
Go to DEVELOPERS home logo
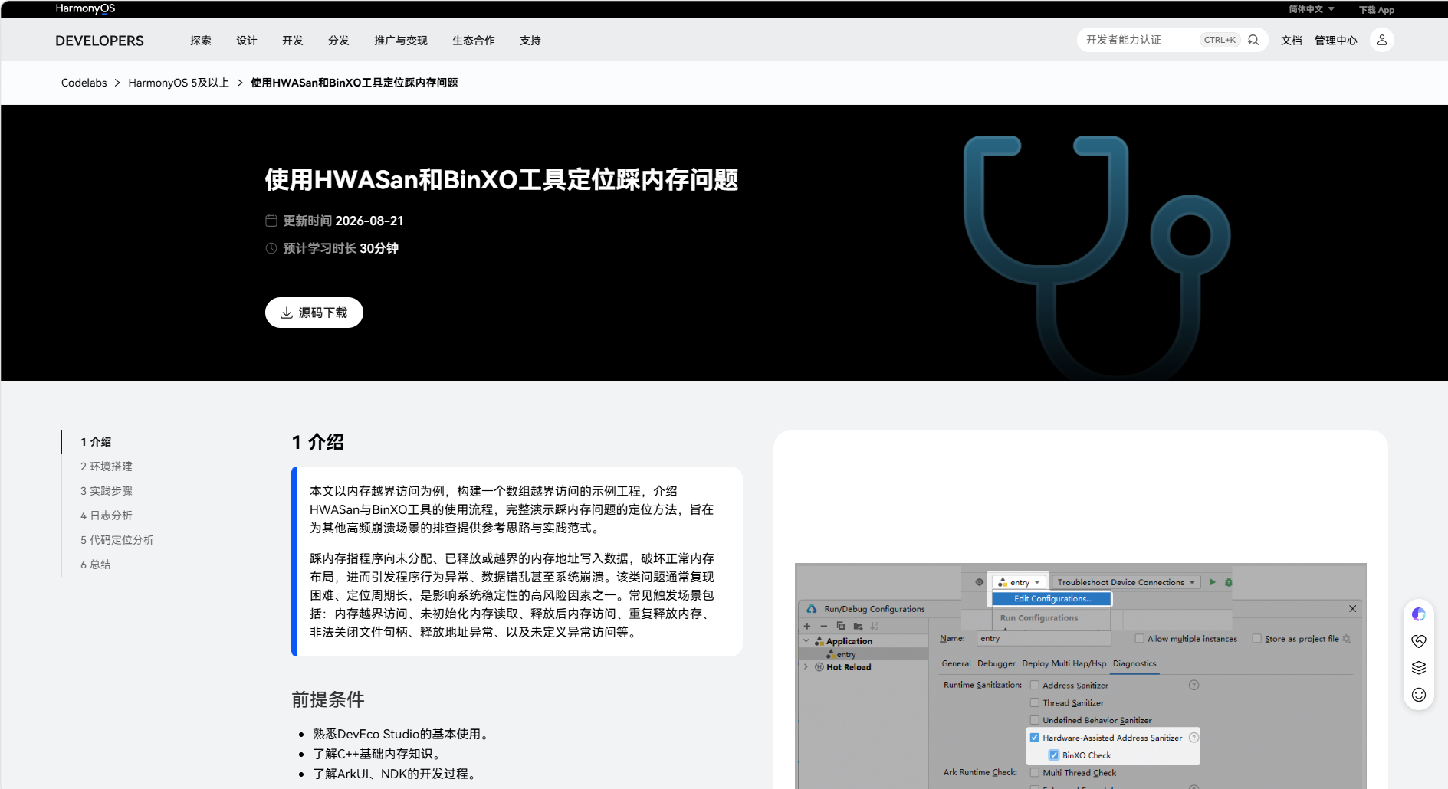(x=100, y=41)
